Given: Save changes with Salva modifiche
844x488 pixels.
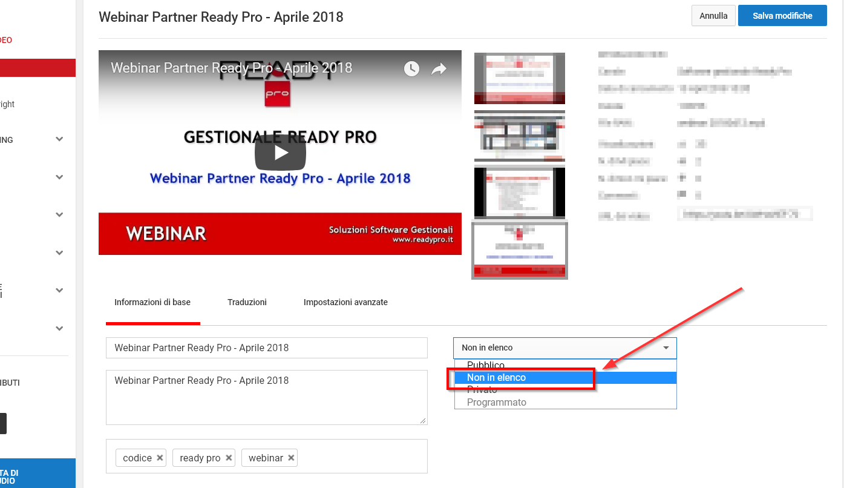Looking at the screenshot, I should tap(782, 16).
